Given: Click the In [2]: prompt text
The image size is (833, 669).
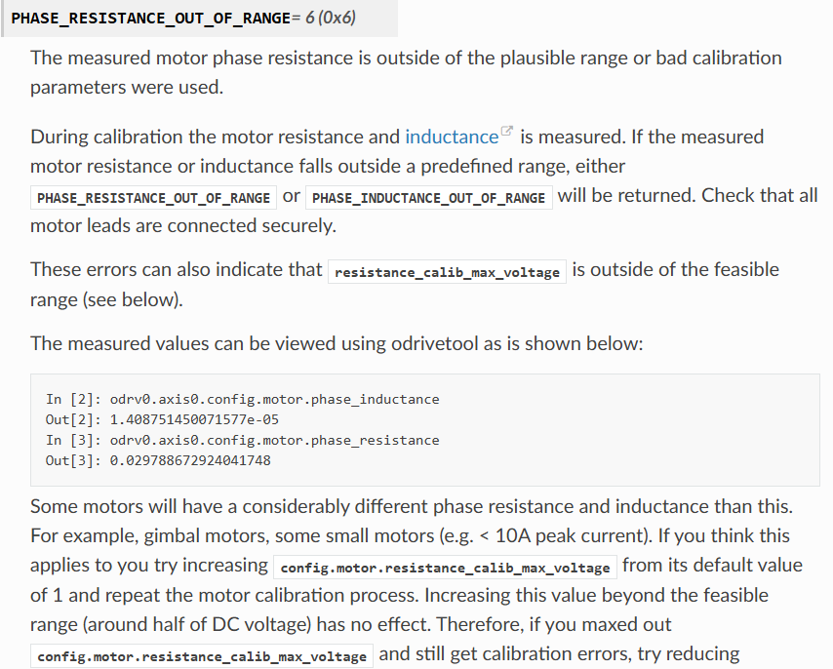Looking at the screenshot, I should (73, 399).
